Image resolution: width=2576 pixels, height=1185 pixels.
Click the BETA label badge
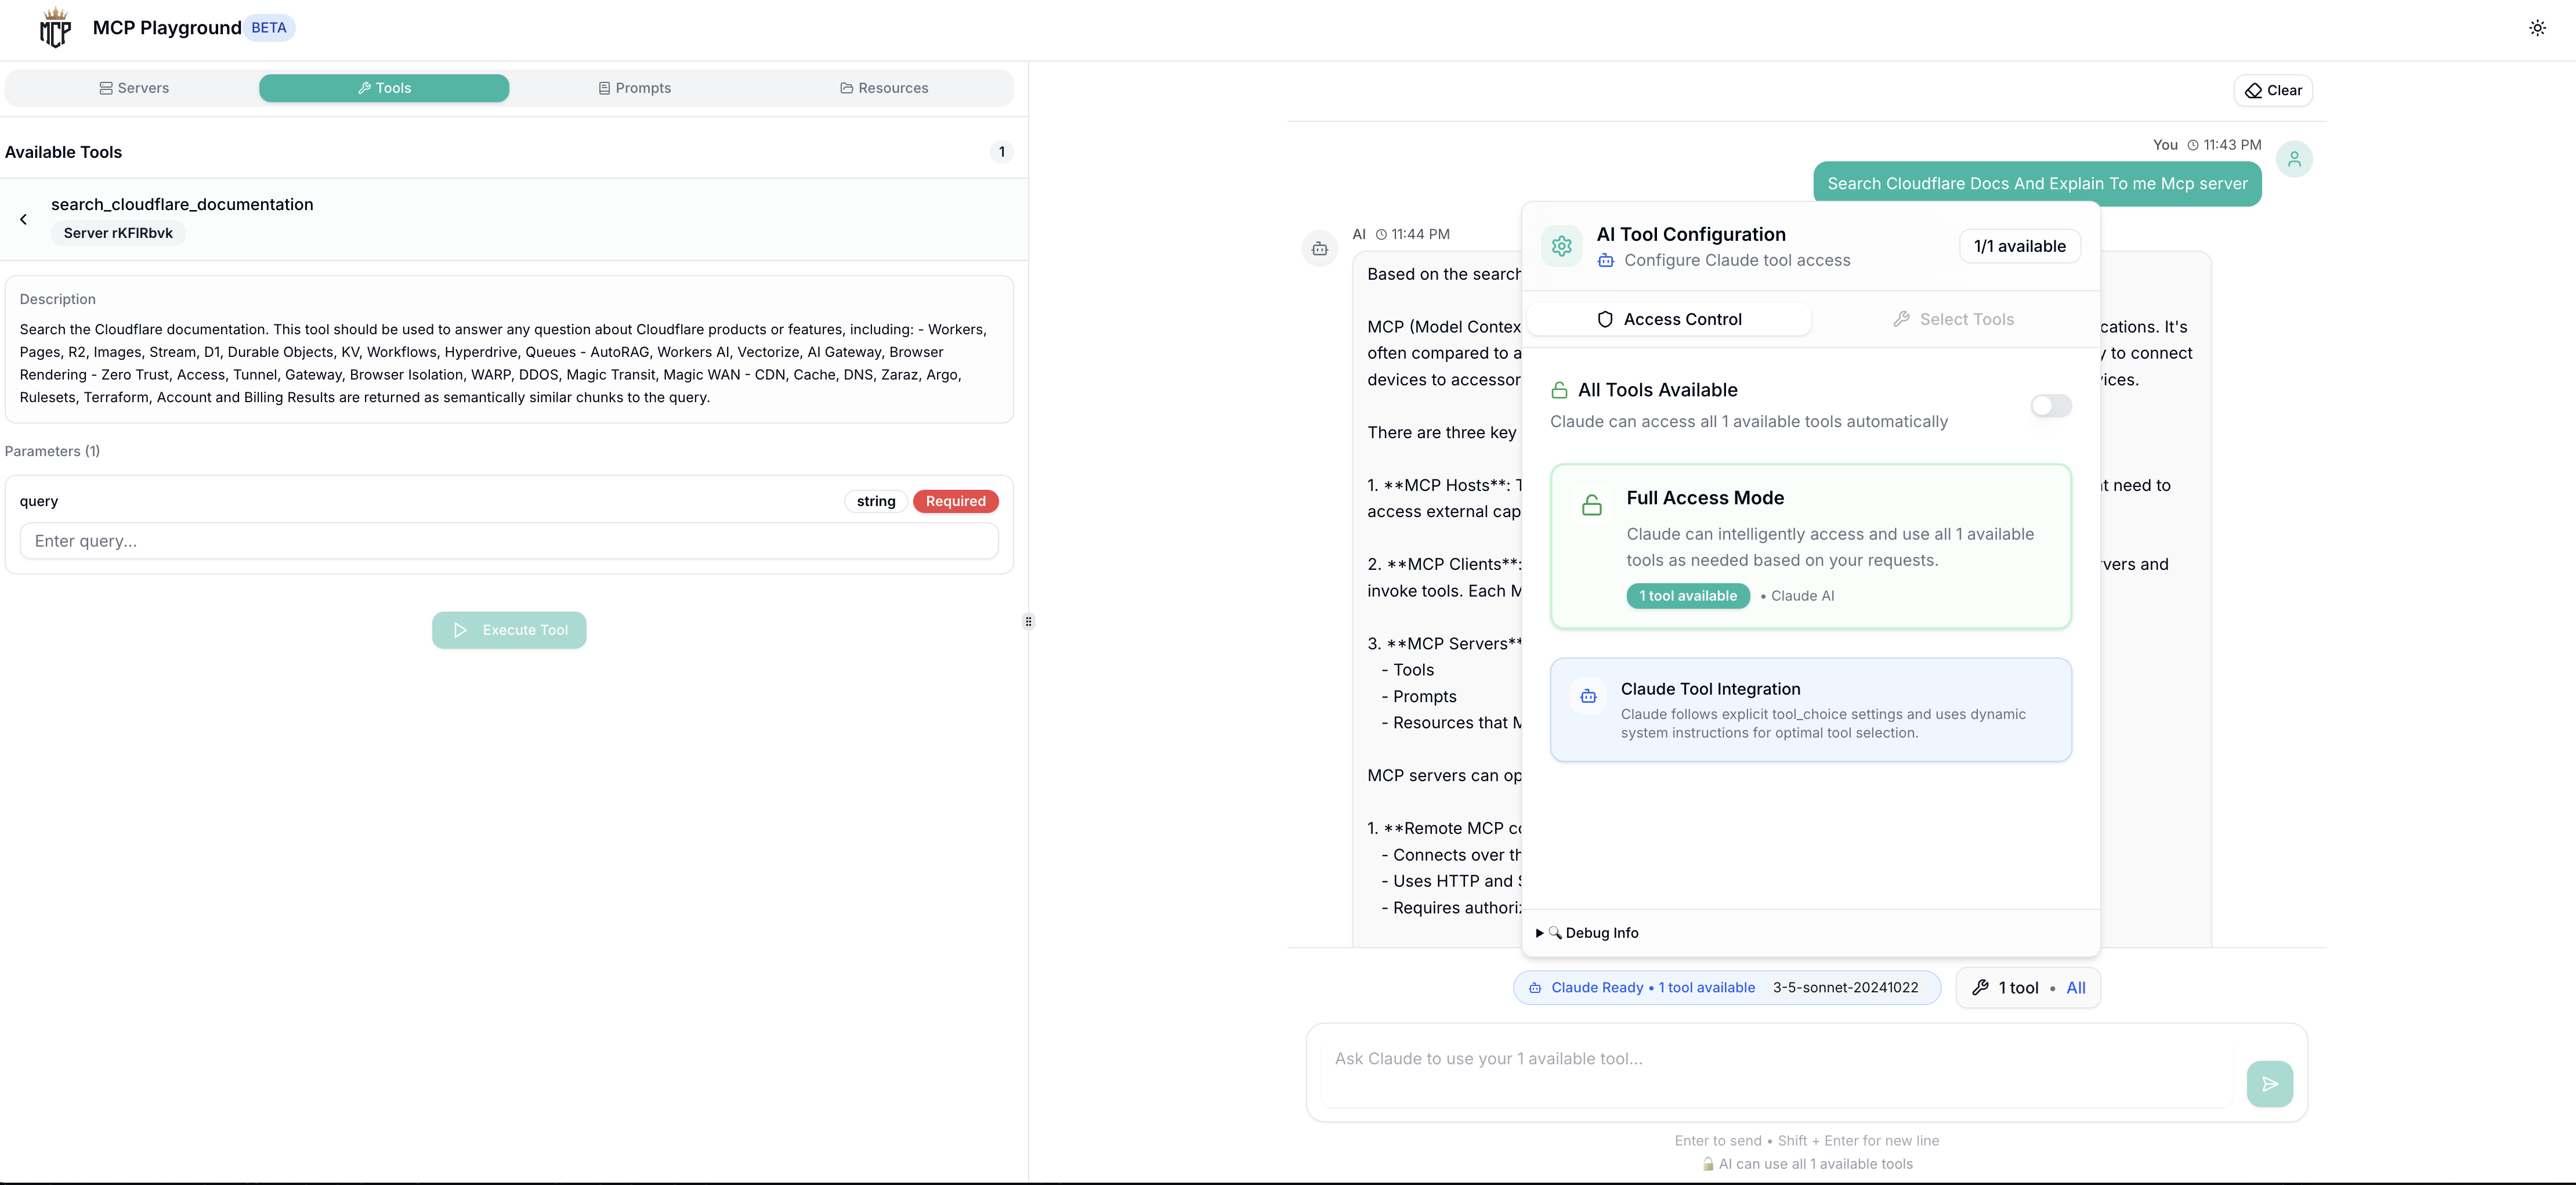[x=269, y=28]
